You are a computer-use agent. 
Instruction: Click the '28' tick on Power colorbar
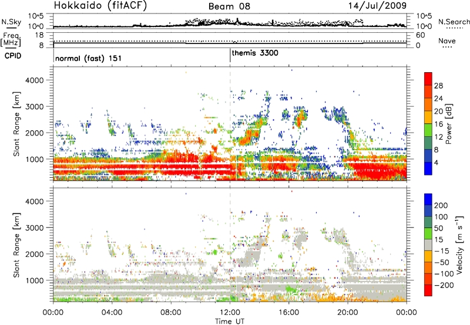click(x=438, y=86)
